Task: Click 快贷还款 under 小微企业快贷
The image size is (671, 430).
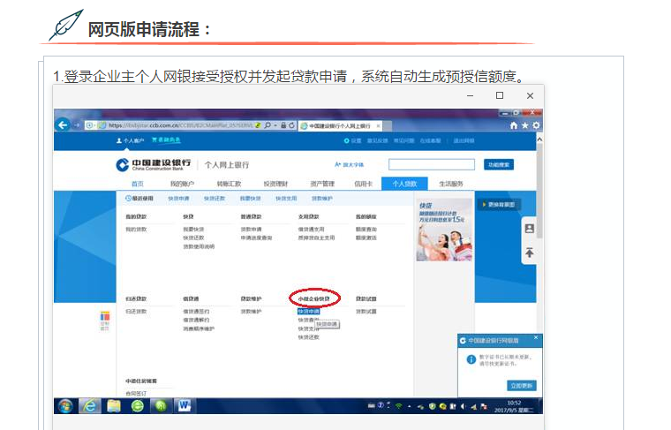Action: (x=308, y=337)
